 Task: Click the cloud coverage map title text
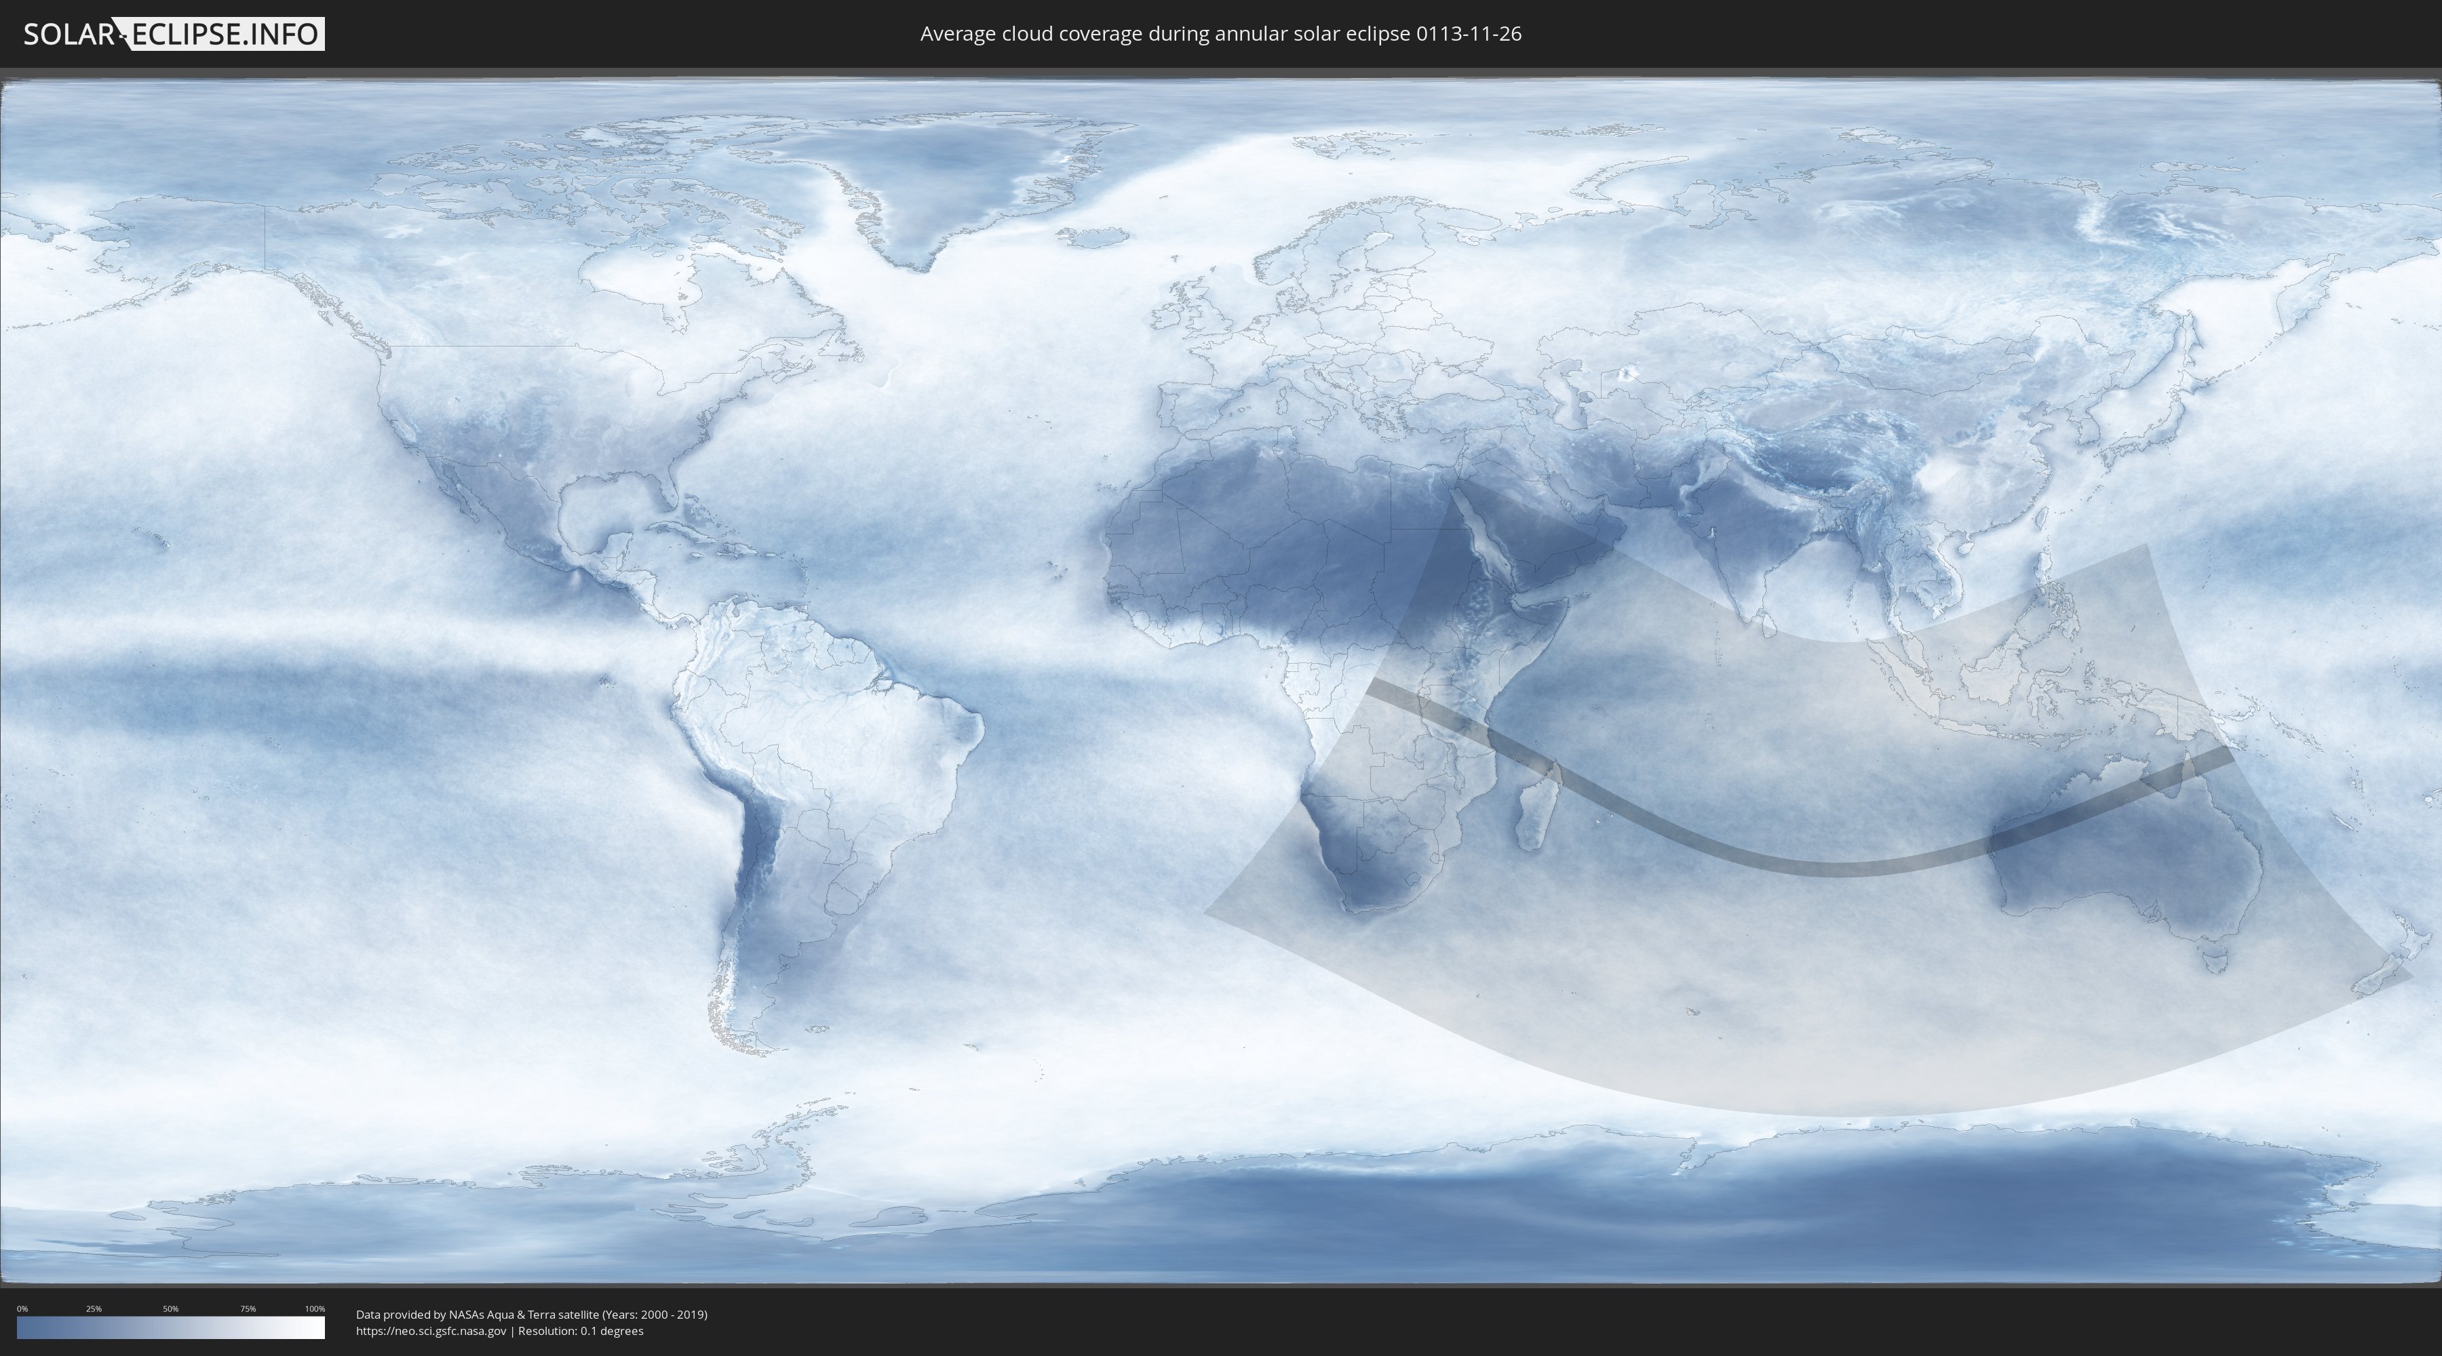(x=1220, y=34)
